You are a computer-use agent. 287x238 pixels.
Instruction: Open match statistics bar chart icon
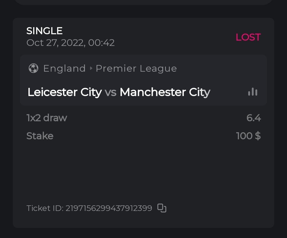252,92
